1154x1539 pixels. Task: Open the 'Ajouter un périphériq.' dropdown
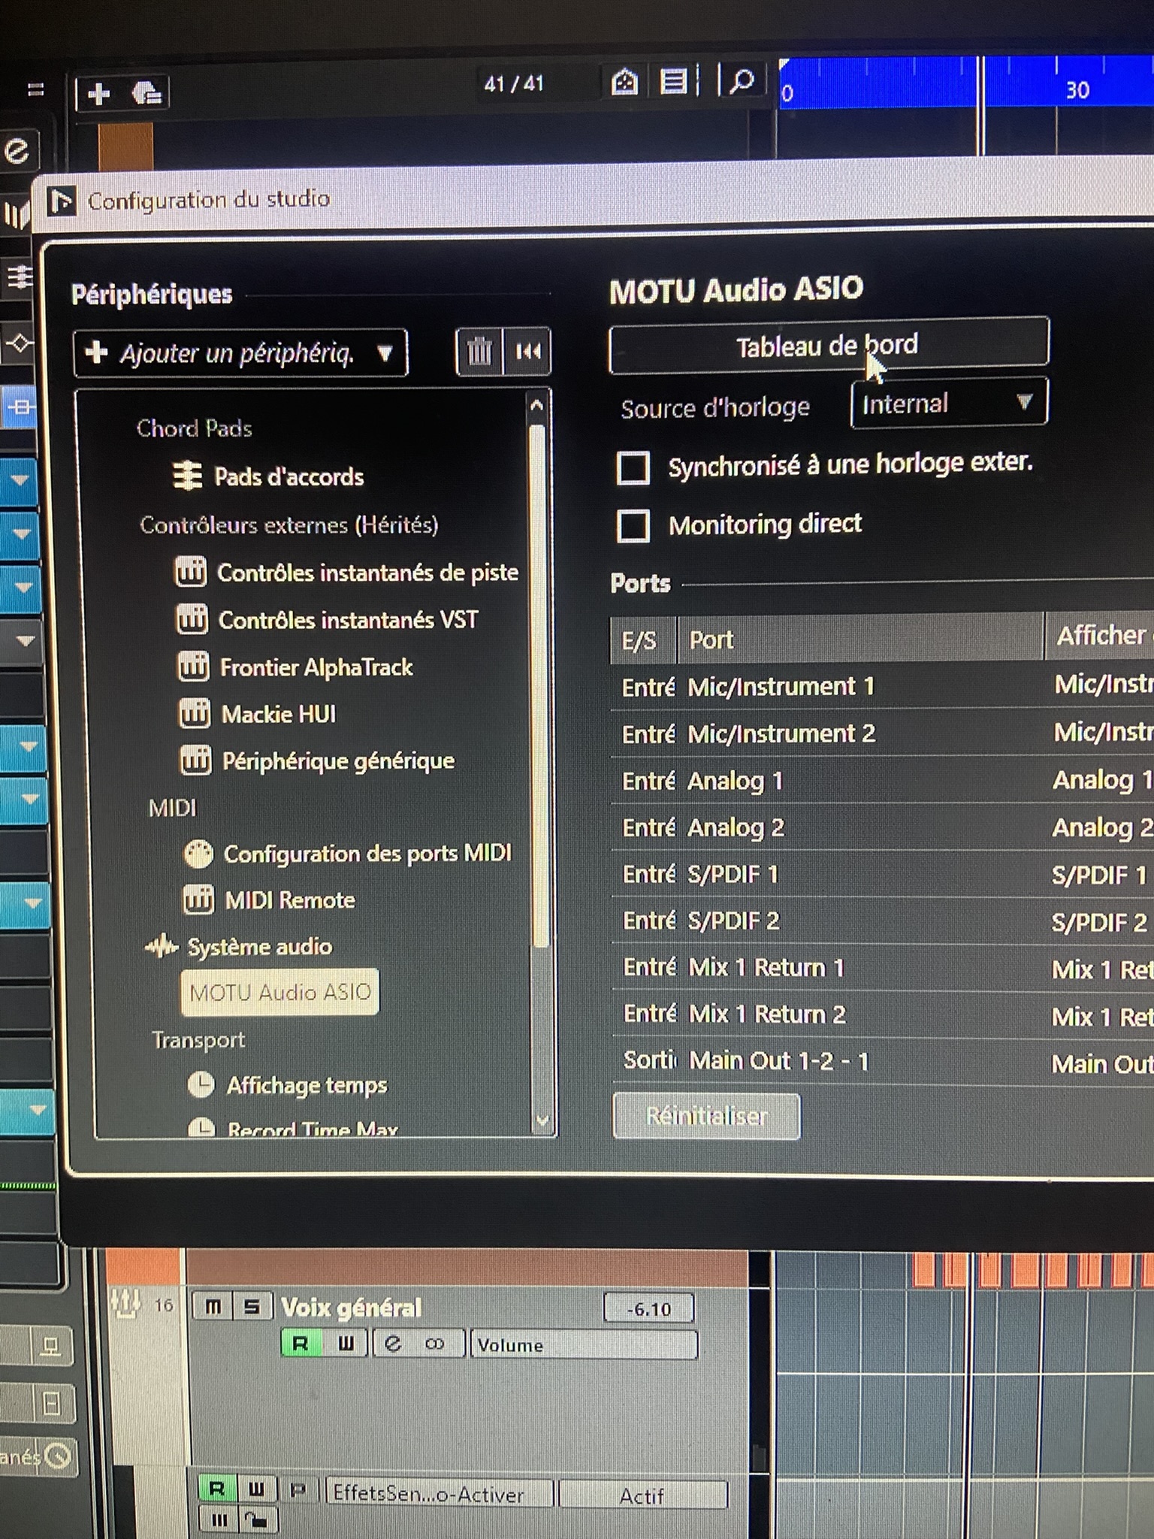tap(240, 352)
